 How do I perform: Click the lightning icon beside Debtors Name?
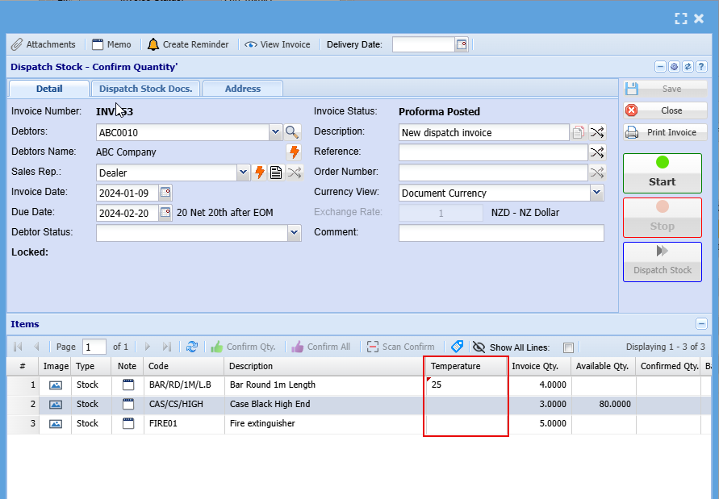[294, 152]
